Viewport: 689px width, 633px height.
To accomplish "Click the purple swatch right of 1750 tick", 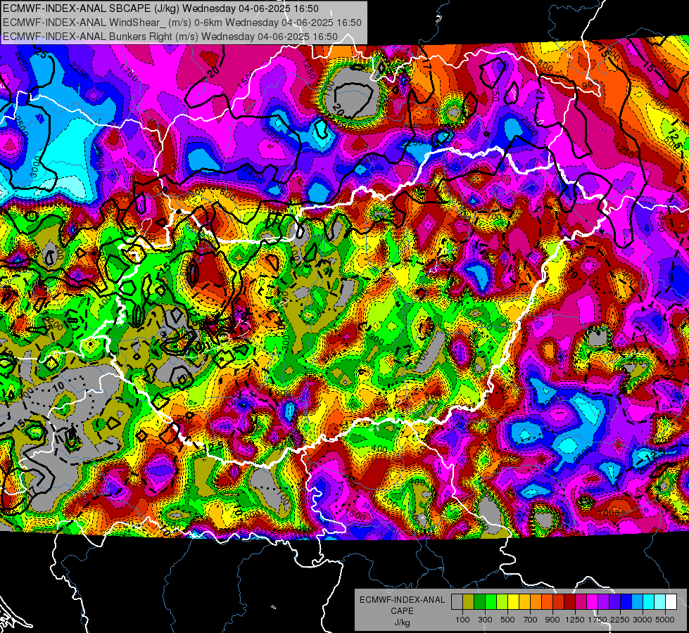I will (x=603, y=602).
